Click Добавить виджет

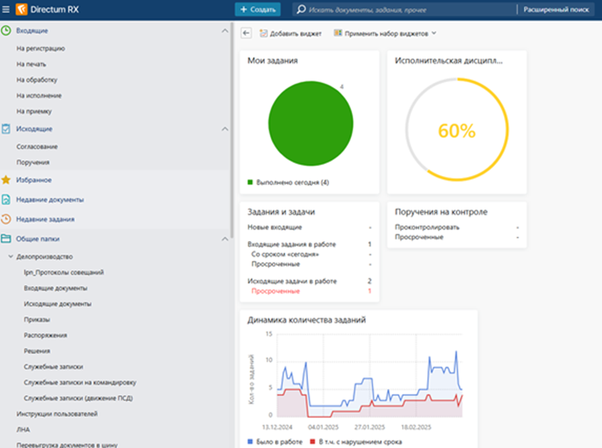coord(291,34)
